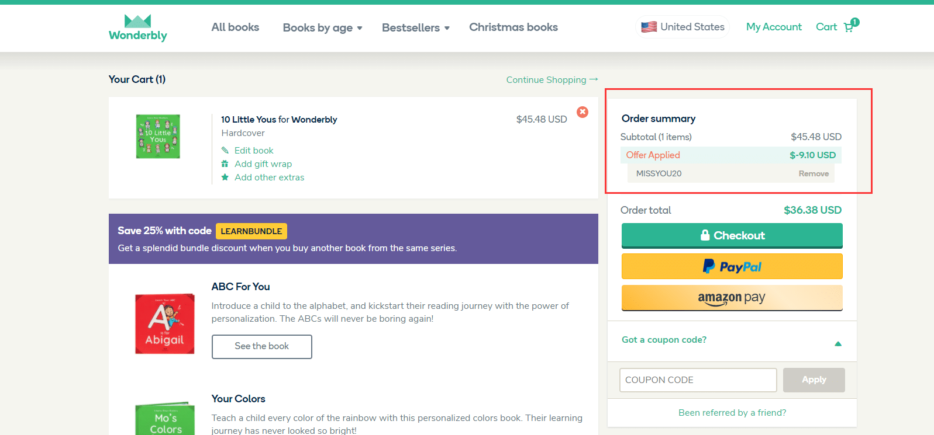Expand the Books by age dropdown

coord(323,27)
